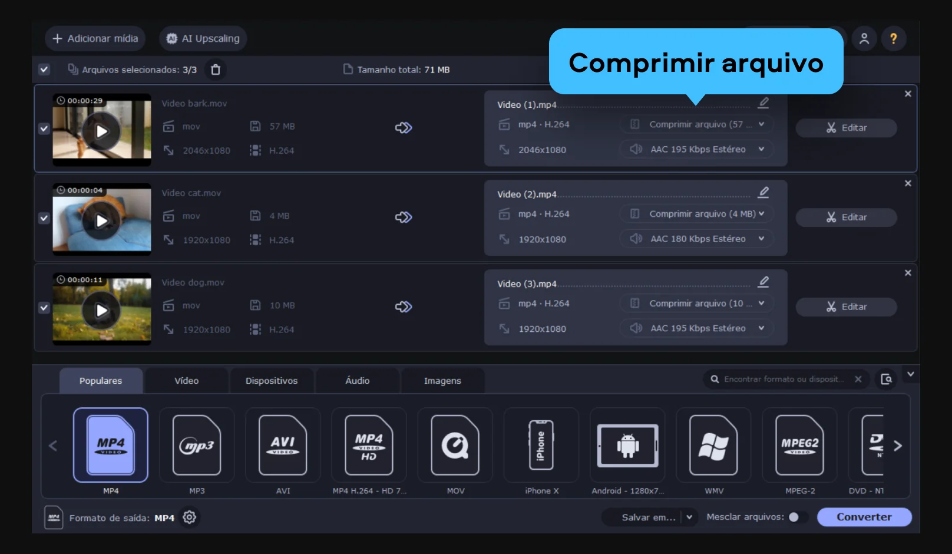
Task: Rename Video (3).mp4 with pencil icon
Action: coord(763,282)
